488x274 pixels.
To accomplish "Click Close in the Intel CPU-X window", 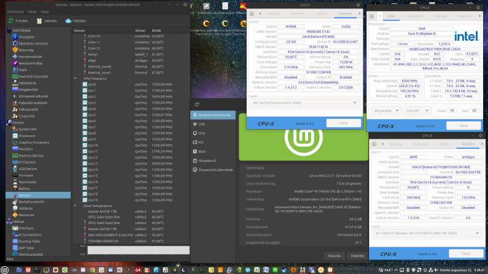I will 464,125.
